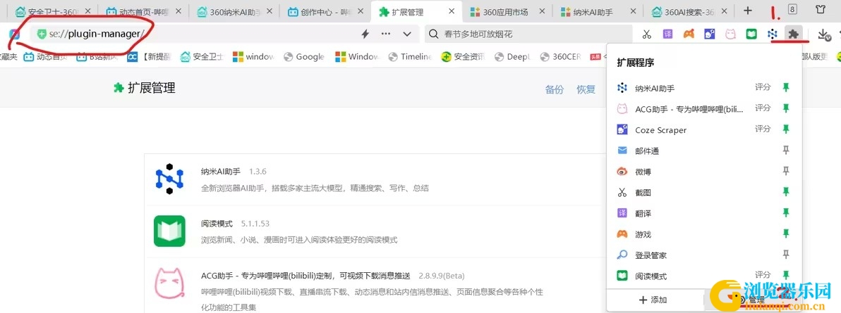841x313 pixels.
Task: Click 添加 button in the extensions popup
Action: click(x=654, y=300)
